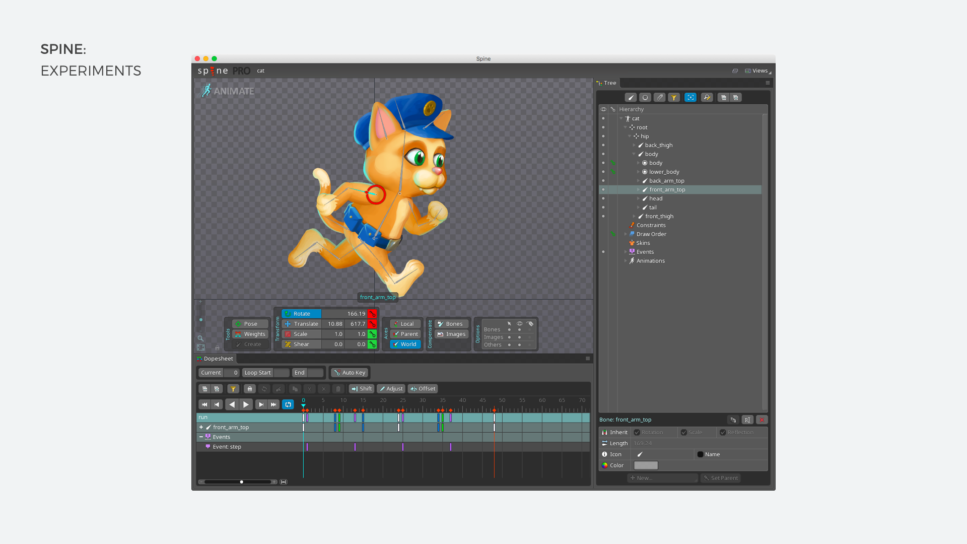Image resolution: width=967 pixels, height=544 pixels.
Task: Toggle the loop/repeat playback button
Action: coord(288,404)
